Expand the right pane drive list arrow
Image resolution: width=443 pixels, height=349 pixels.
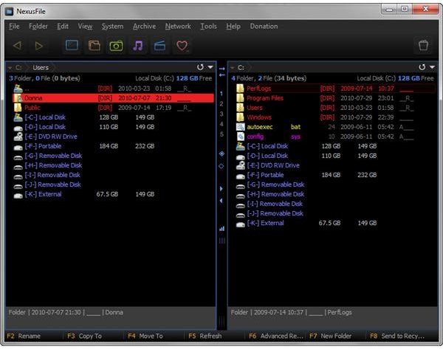[x=233, y=68]
